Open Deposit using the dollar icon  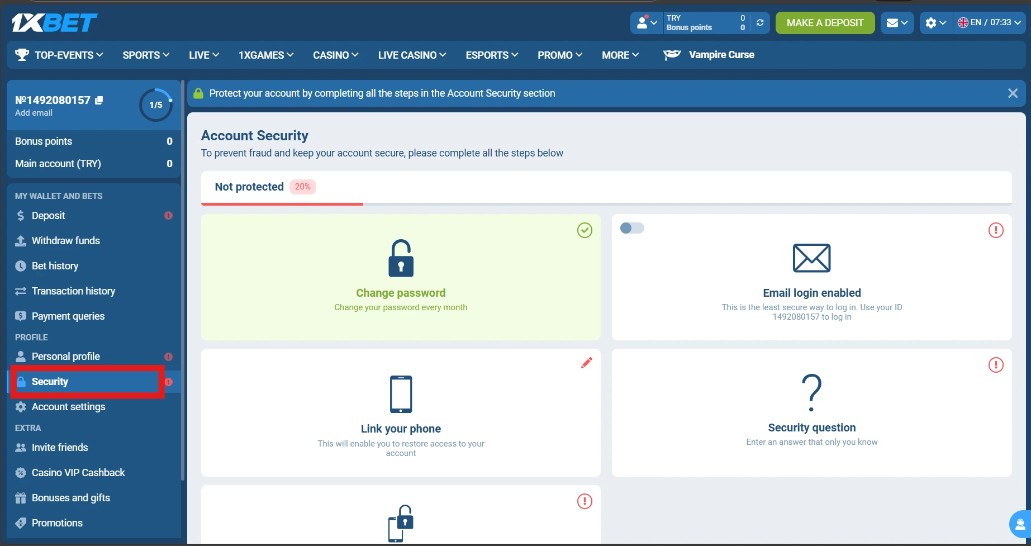click(x=21, y=215)
